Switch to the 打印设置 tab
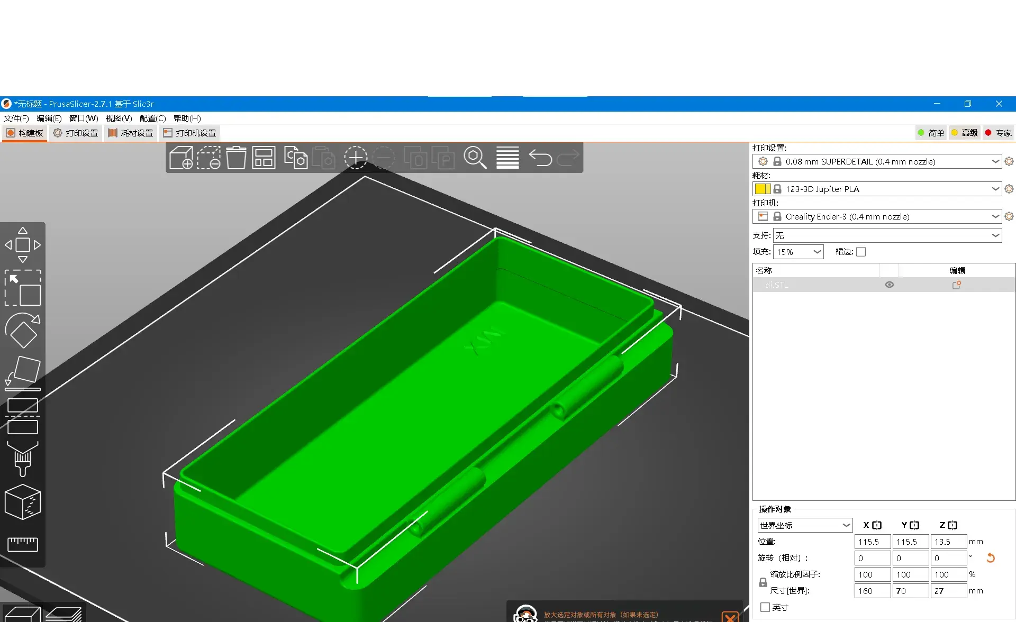Viewport: 1016px width, 622px height. pyautogui.click(x=76, y=133)
